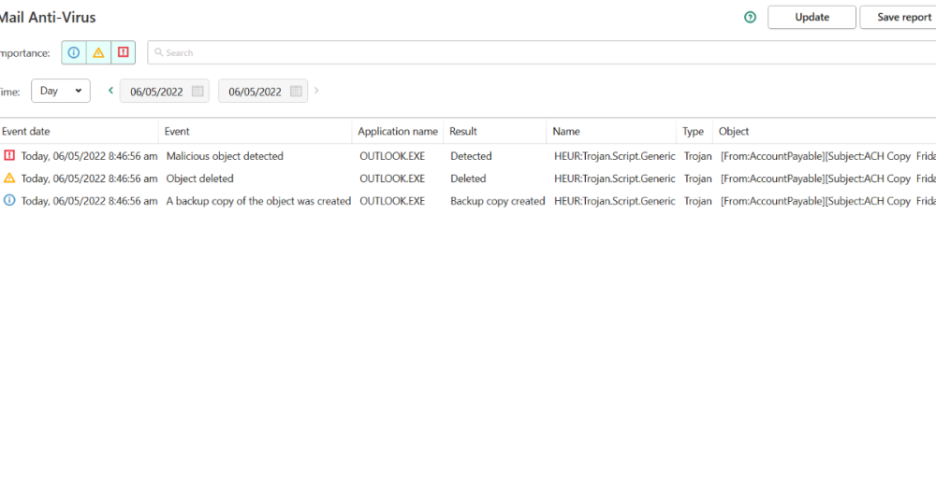
Task: Sort by the Type column header
Action: coord(693,131)
